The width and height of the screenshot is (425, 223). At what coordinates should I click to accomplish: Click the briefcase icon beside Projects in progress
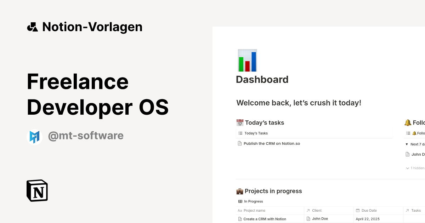click(x=240, y=191)
